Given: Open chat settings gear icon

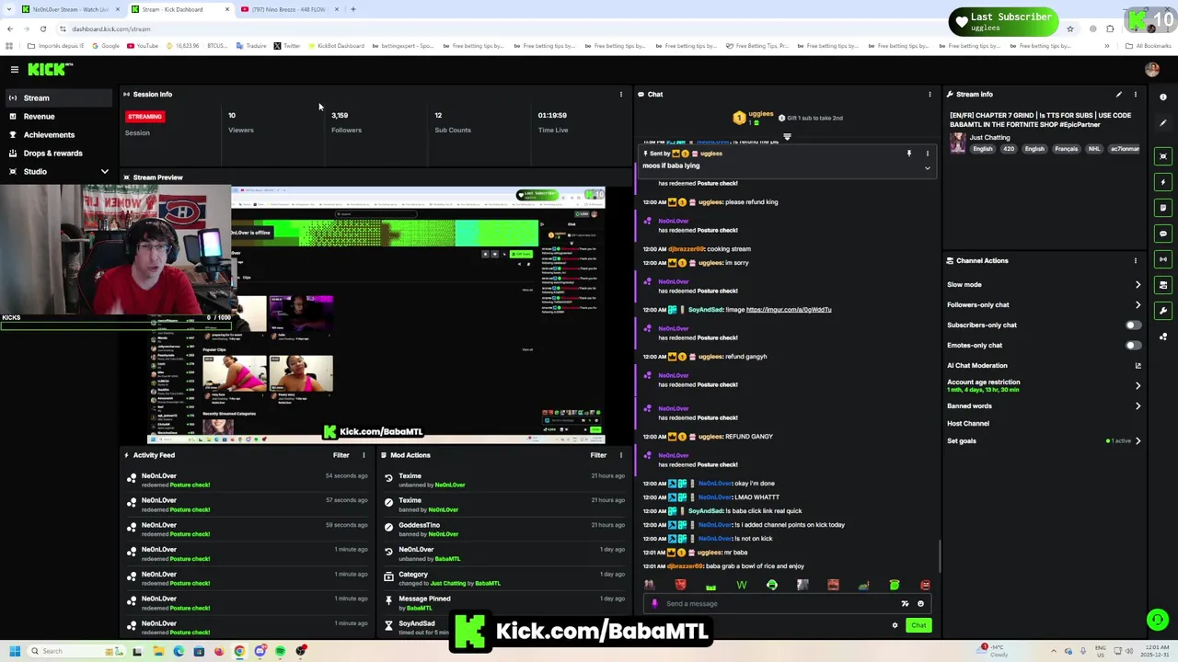Looking at the screenshot, I should click(x=895, y=625).
